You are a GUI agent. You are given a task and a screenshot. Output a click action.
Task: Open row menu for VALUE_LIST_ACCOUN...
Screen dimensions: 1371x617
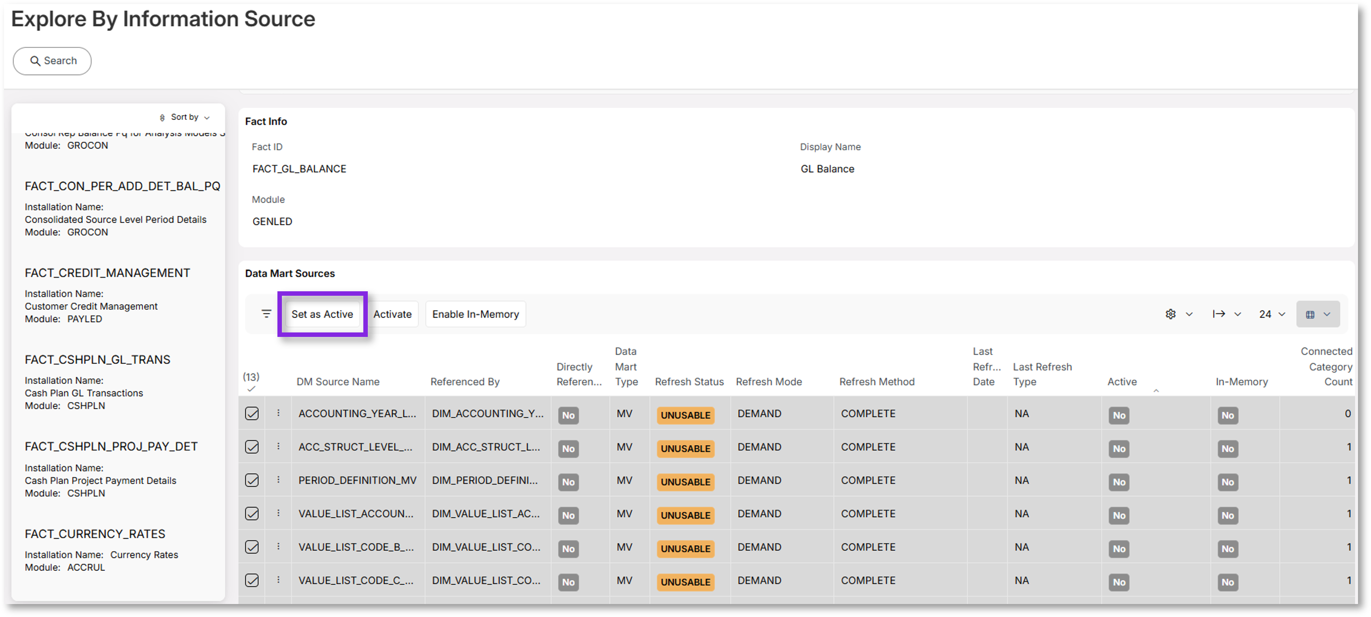[x=278, y=513]
